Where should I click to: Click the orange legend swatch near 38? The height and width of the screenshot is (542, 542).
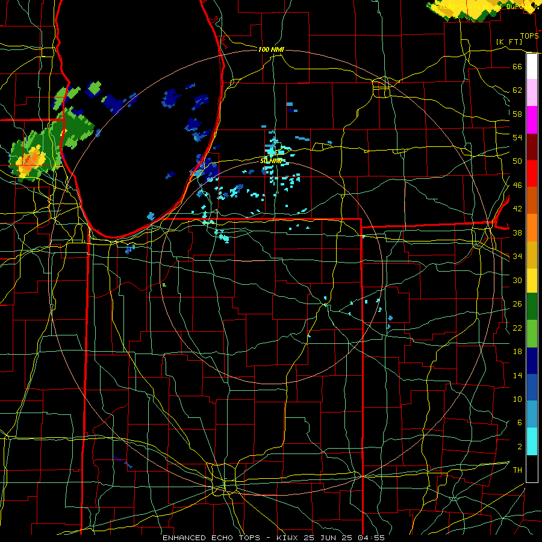pos(532,228)
